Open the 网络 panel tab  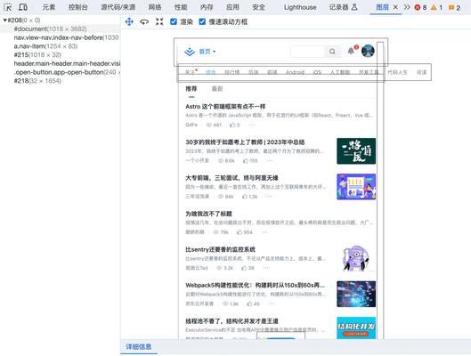pos(155,7)
